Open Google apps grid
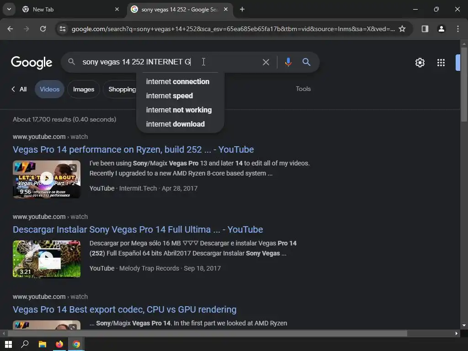Screen dimensions: 468x351 pos(441,62)
